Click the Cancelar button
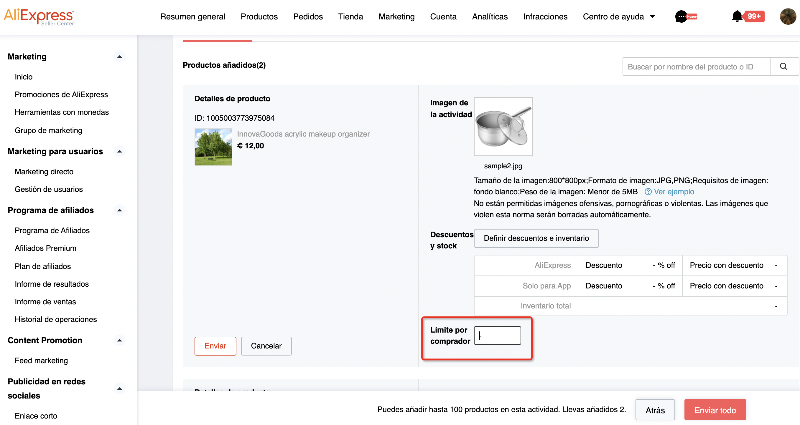Screen dimensions: 800x425 (266, 346)
